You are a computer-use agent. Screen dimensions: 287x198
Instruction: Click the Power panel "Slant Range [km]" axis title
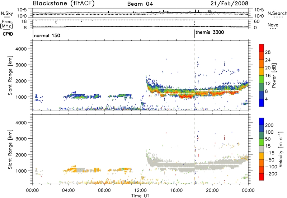pyautogui.click(x=10, y=75)
